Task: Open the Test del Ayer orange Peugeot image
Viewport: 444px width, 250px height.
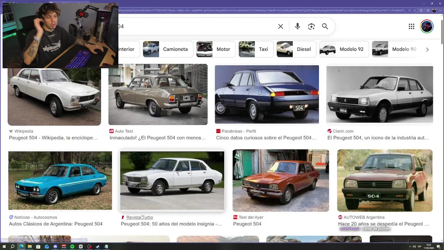Action: pyautogui.click(x=281, y=181)
